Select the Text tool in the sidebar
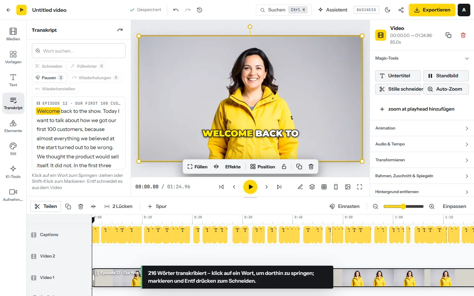Viewport: 474px width, 296px height. [x=13, y=80]
